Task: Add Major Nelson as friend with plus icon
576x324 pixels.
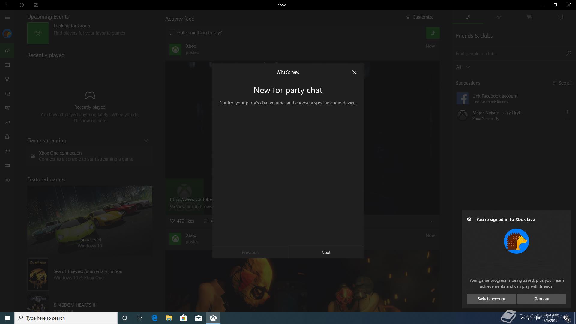Action: click(567, 112)
